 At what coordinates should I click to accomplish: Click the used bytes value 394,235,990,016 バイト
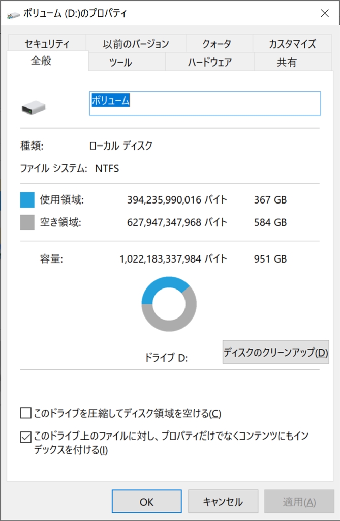coord(177,199)
